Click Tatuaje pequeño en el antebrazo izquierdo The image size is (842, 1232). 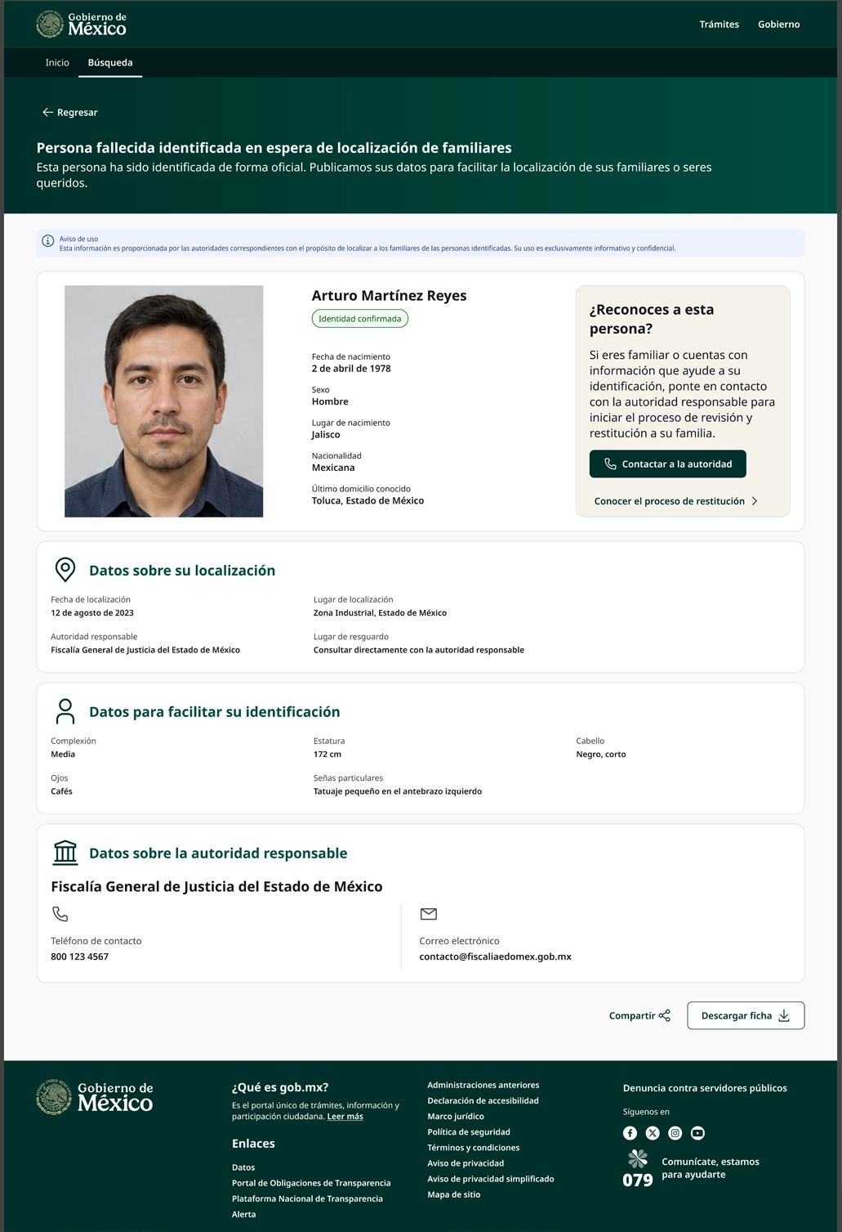[x=398, y=791]
